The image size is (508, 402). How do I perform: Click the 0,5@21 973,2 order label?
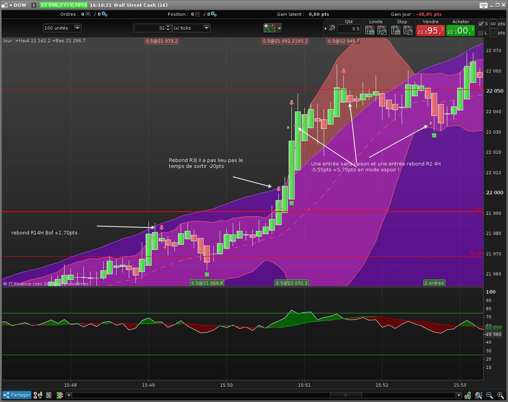[162, 41]
